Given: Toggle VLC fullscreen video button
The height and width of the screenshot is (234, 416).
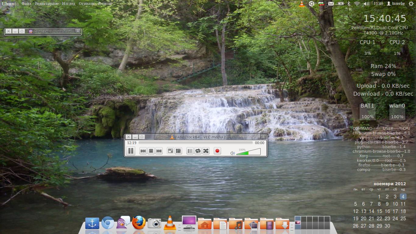Looking at the screenshot, I should pos(171,151).
